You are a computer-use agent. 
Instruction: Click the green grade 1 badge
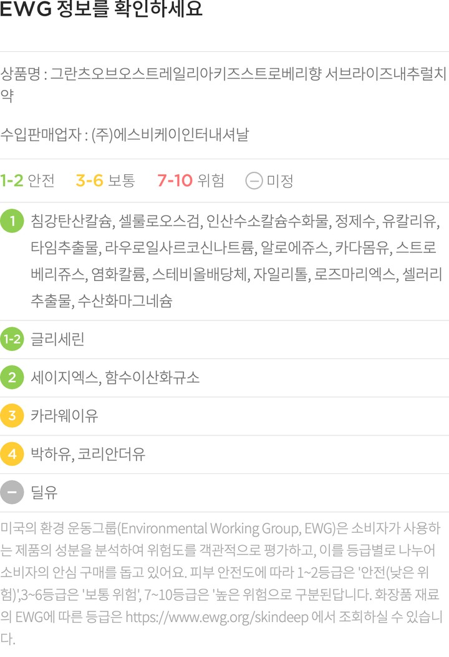(x=12, y=221)
